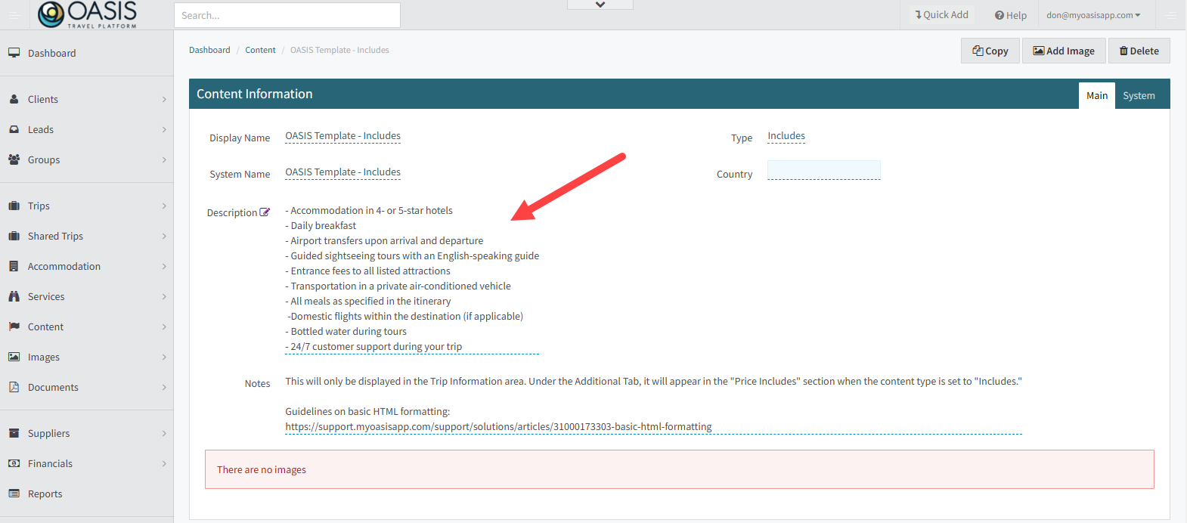Click the Dashboard breadcrumb link

209,50
